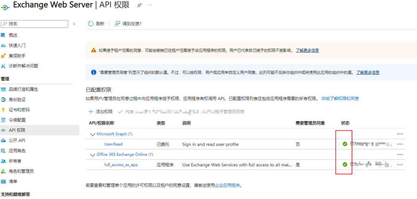Image resolution: width=417 pixels, height=199 pixels.
Task: Open the full_access_as_app permission link
Action: pyautogui.click(x=121, y=165)
